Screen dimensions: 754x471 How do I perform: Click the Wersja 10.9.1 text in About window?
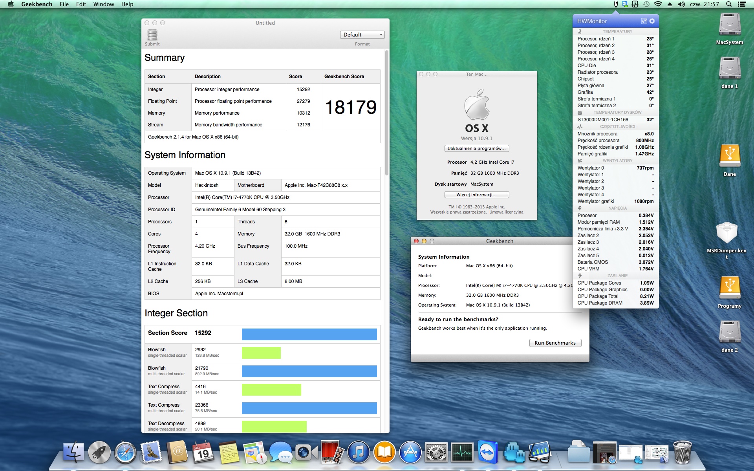pyautogui.click(x=477, y=138)
